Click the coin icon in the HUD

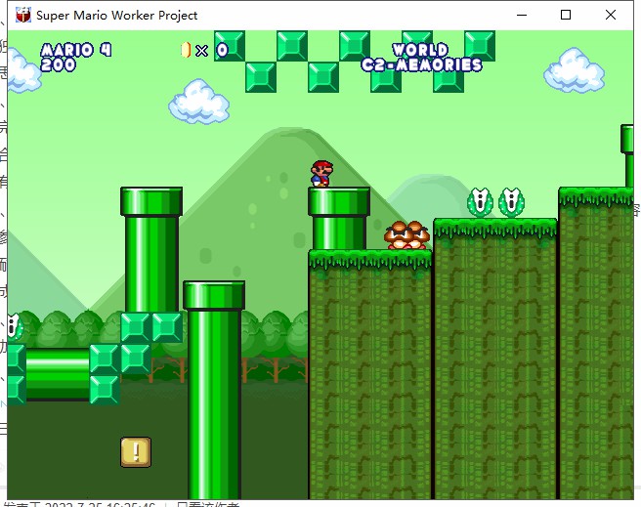click(x=186, y=50)
